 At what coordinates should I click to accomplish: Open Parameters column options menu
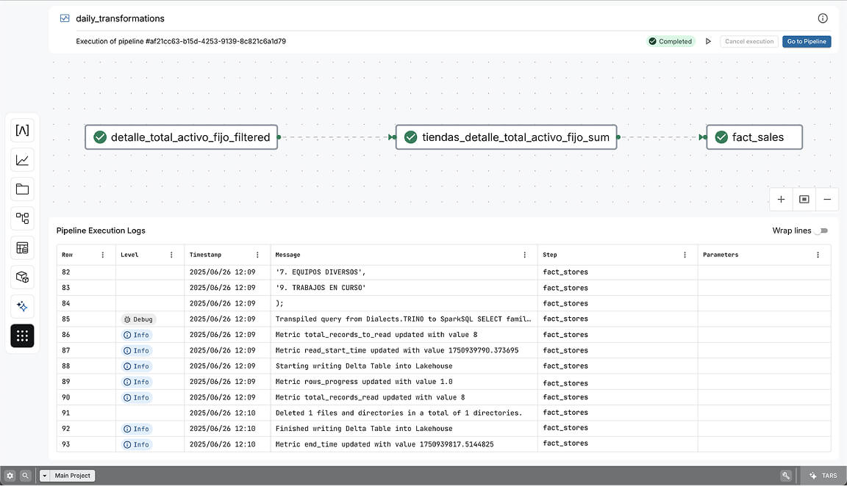[818, 255]
